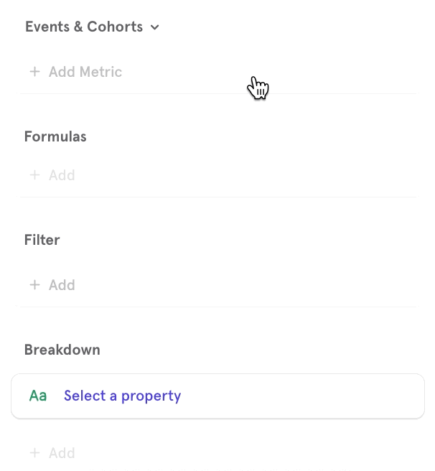Click the plus icon beside Add Metric

(x=34, y=72)
